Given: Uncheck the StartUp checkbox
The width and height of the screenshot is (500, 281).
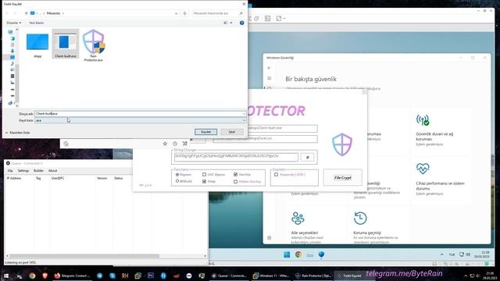Looking at the screenshot, I should [235, 175].
